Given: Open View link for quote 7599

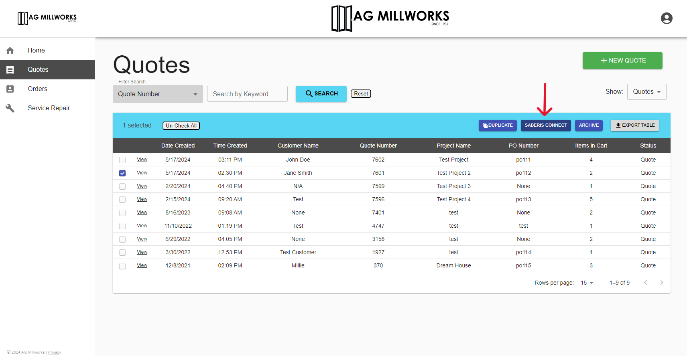Looking at the screenshot, I should 142,186.
